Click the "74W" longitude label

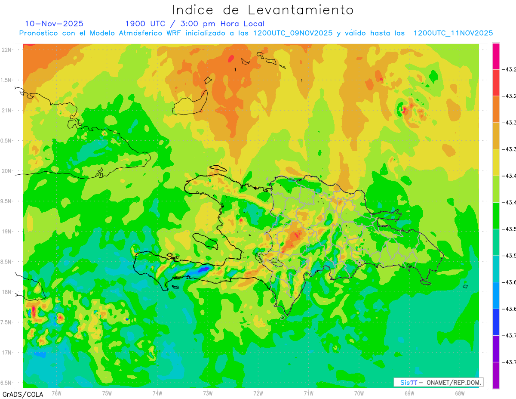pos(157,393)
